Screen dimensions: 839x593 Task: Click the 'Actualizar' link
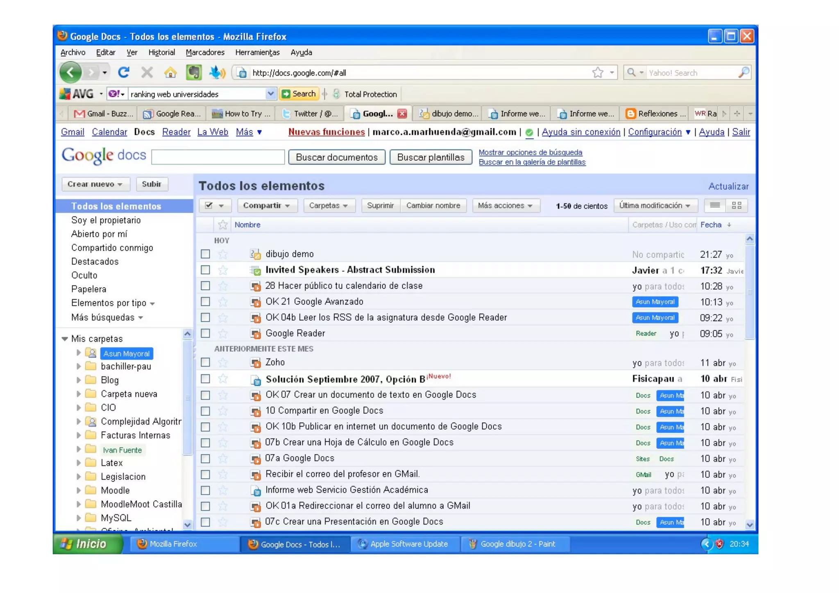pyautogui.click(x=728, y=186)
